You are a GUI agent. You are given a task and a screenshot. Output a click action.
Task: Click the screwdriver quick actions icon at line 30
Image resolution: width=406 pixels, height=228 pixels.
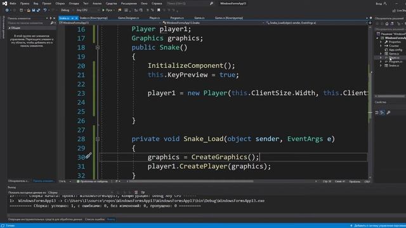coord(89,156)
